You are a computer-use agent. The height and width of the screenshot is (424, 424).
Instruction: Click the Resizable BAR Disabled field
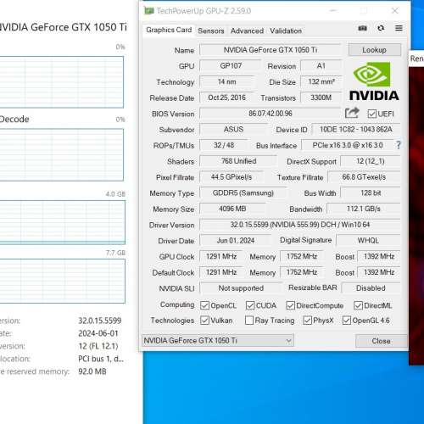click(371, 287)
